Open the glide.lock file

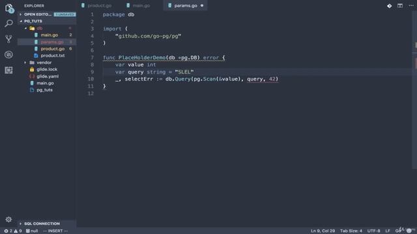point(47,70)
